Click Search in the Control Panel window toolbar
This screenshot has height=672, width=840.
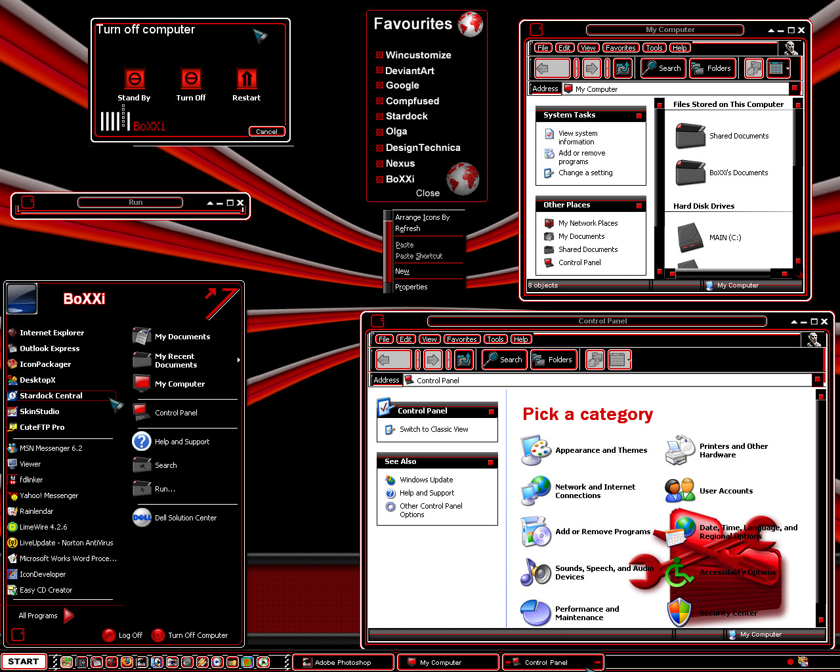pos(504,360)
